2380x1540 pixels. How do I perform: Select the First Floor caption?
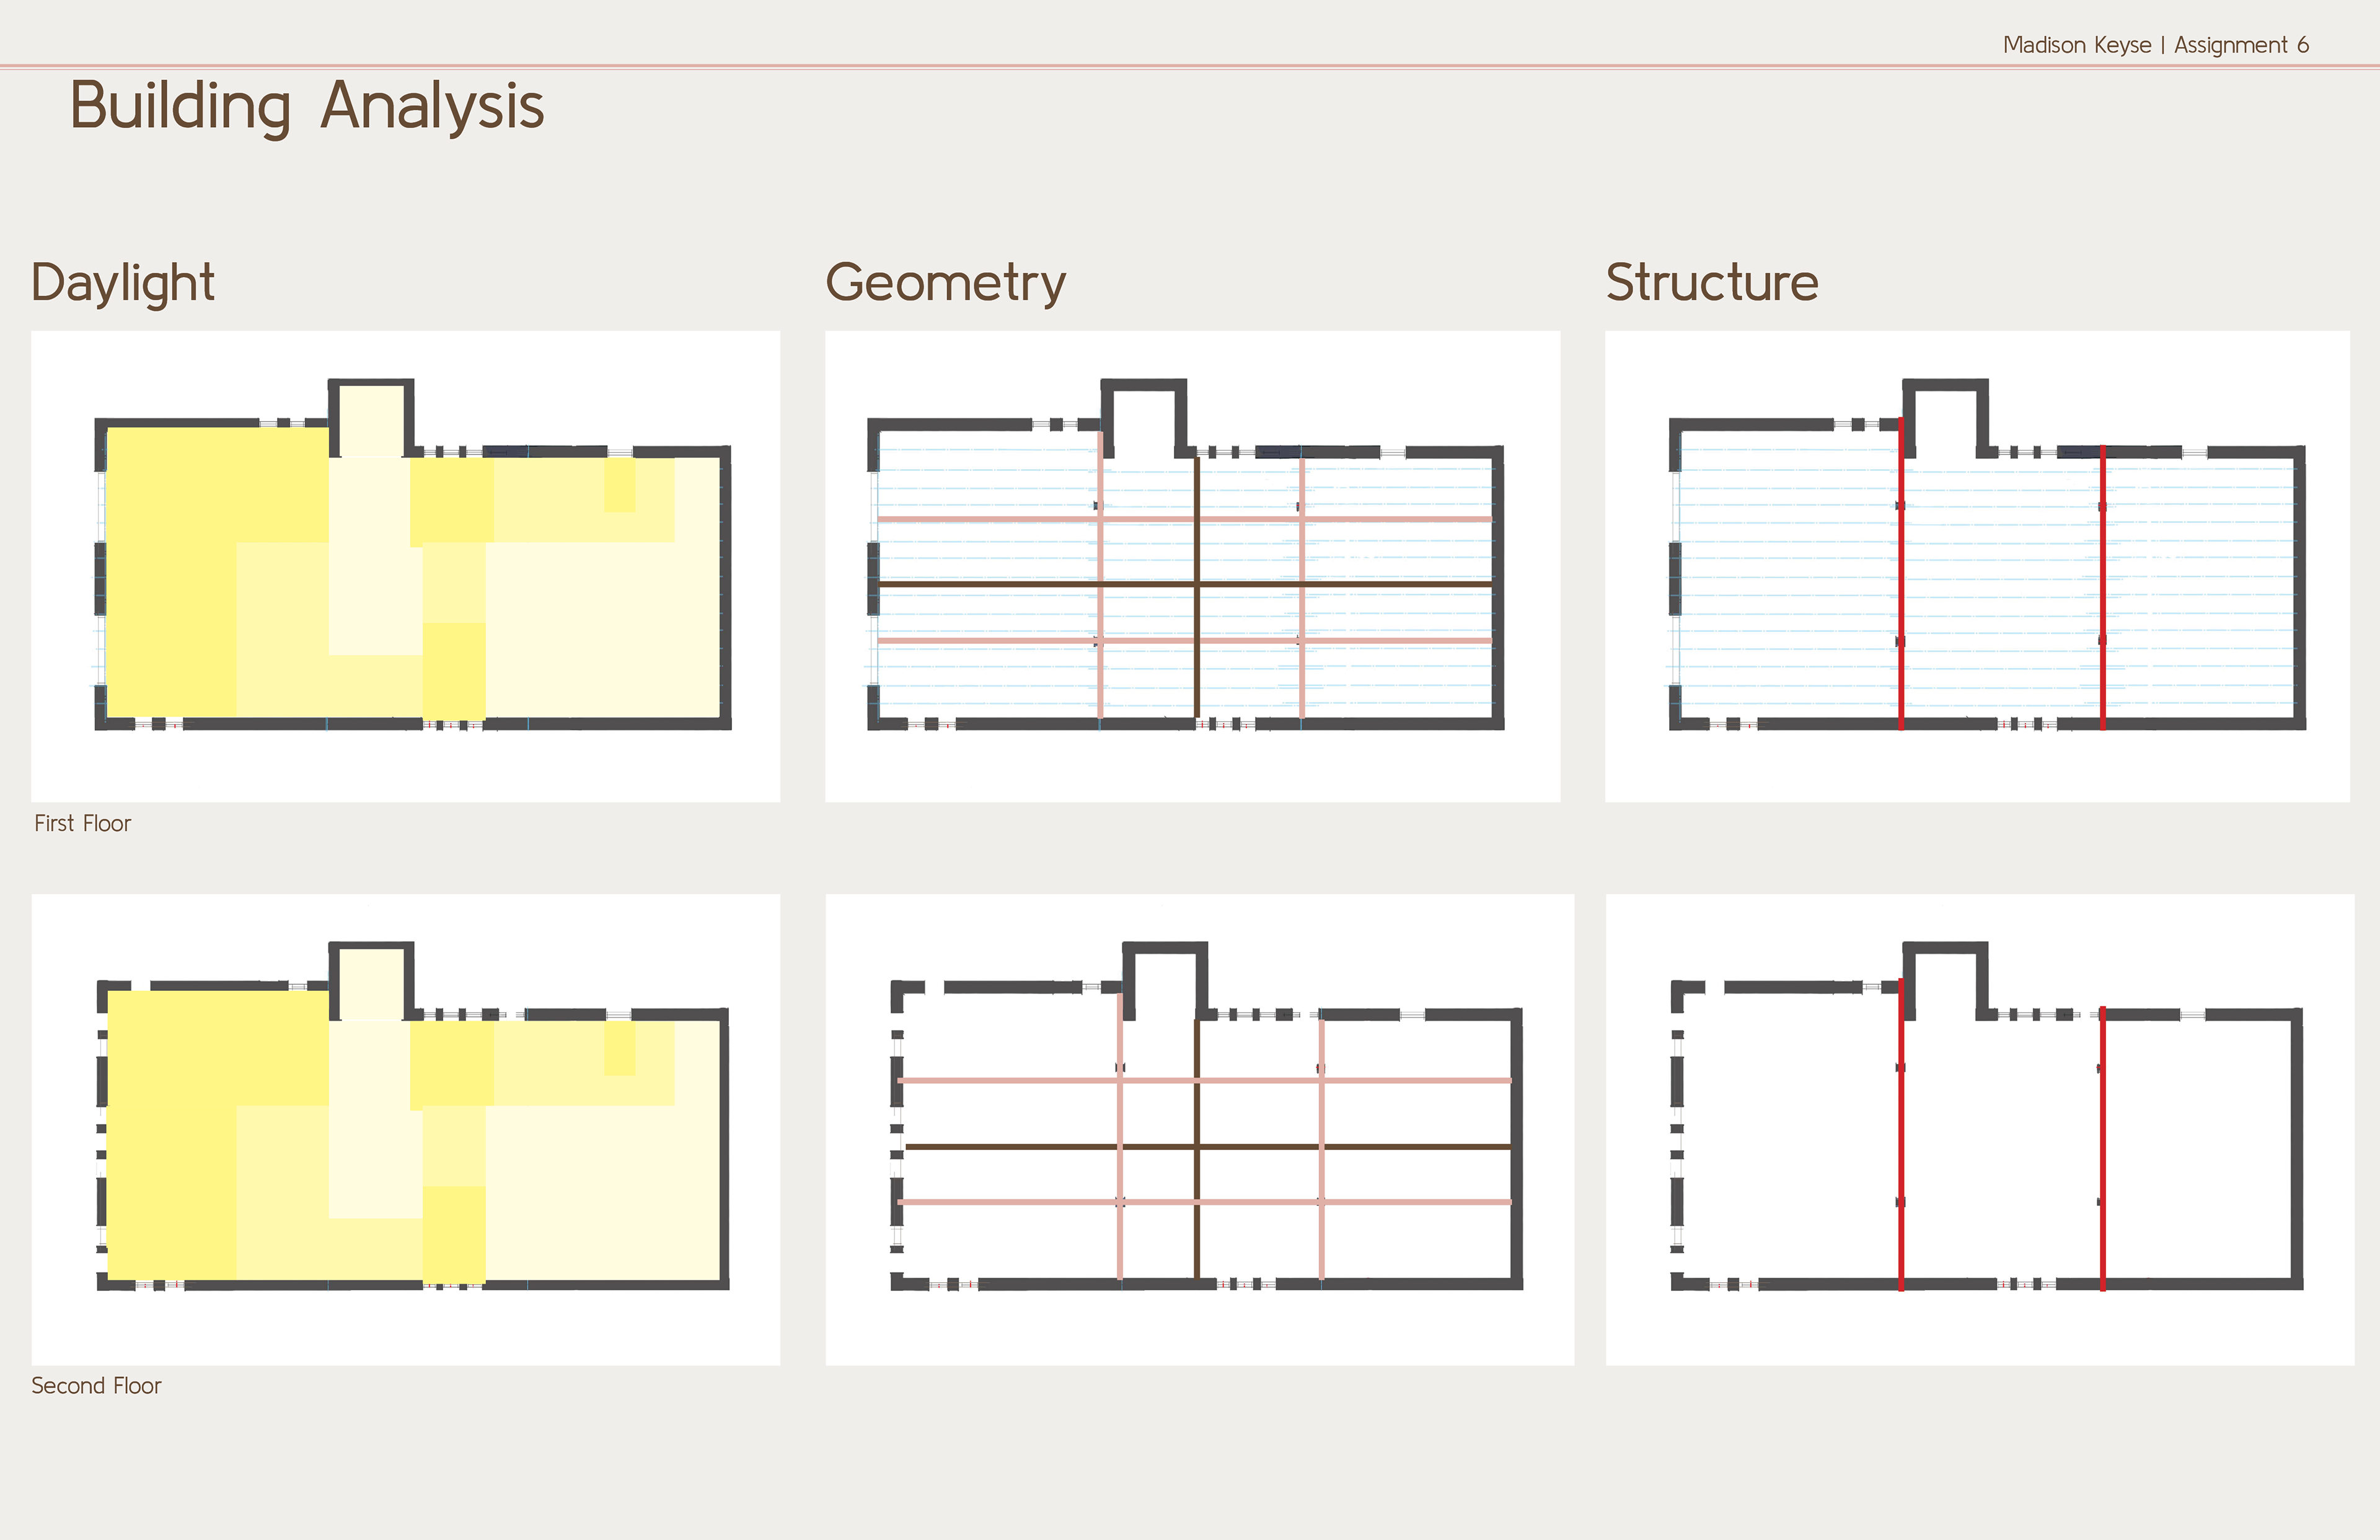(82, 823)
